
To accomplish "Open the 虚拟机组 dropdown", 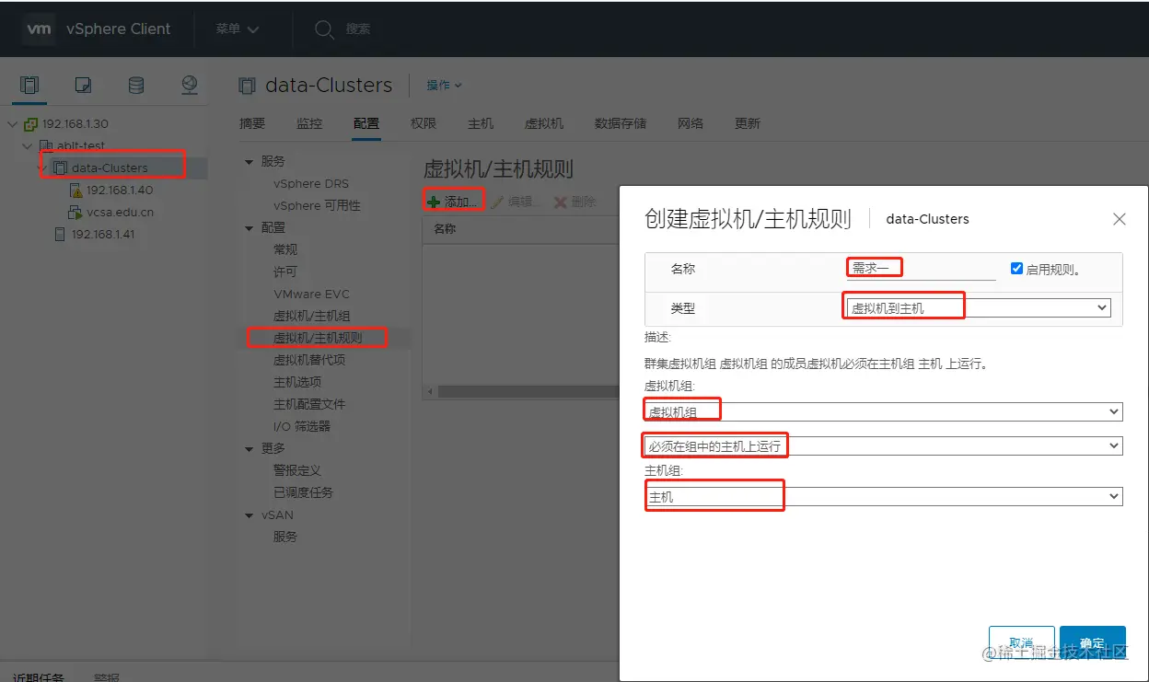I will pyautogui.click(x=884, y=411).
